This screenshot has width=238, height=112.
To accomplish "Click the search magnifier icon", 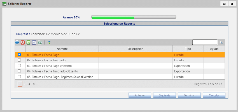I will [221, 43].
